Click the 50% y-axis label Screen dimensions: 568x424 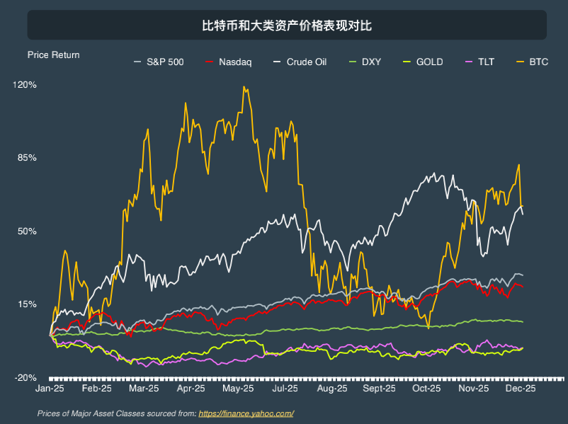[x=27, y=231]
